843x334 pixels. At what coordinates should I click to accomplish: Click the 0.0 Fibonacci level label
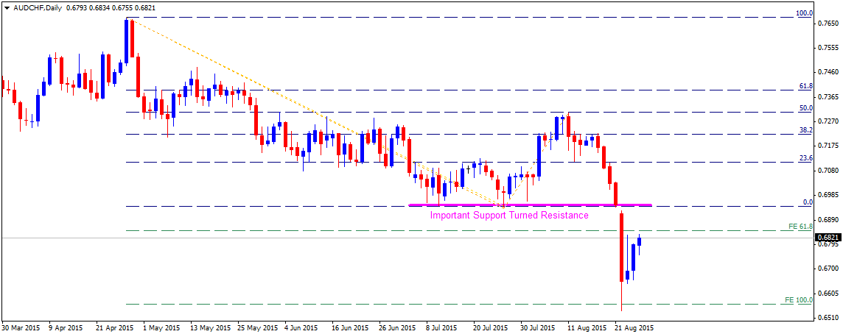(x=807, y=202)
